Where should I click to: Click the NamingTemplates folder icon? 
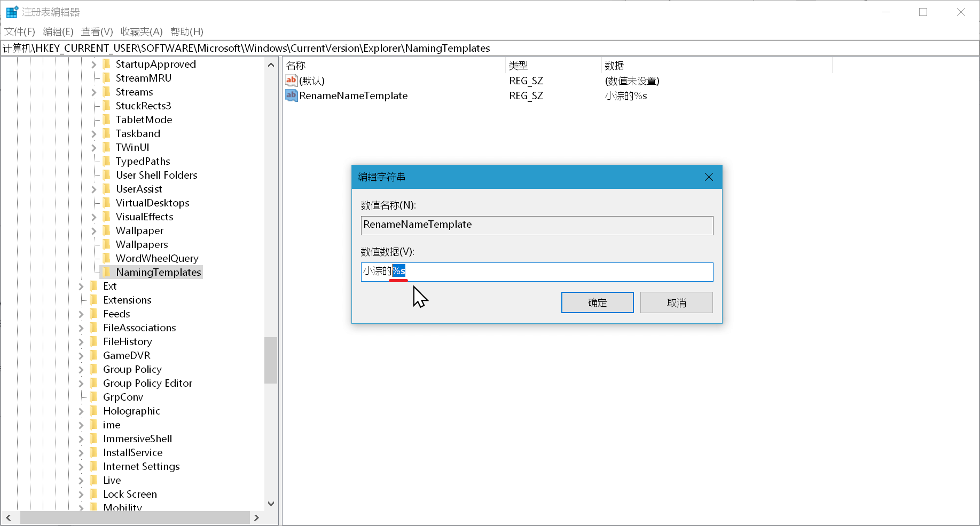pos(106,272)
